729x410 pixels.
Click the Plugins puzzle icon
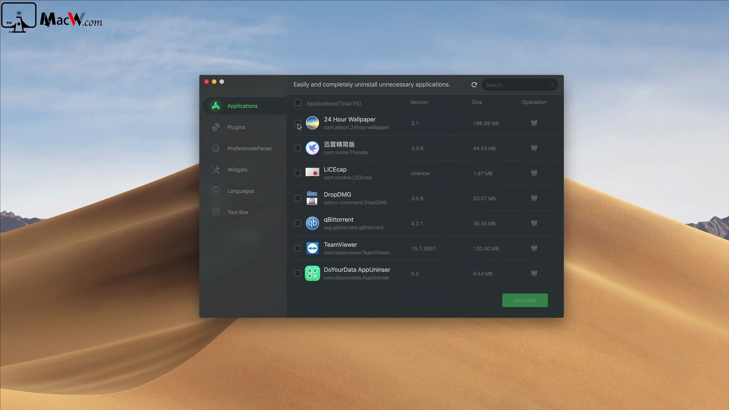216,127
